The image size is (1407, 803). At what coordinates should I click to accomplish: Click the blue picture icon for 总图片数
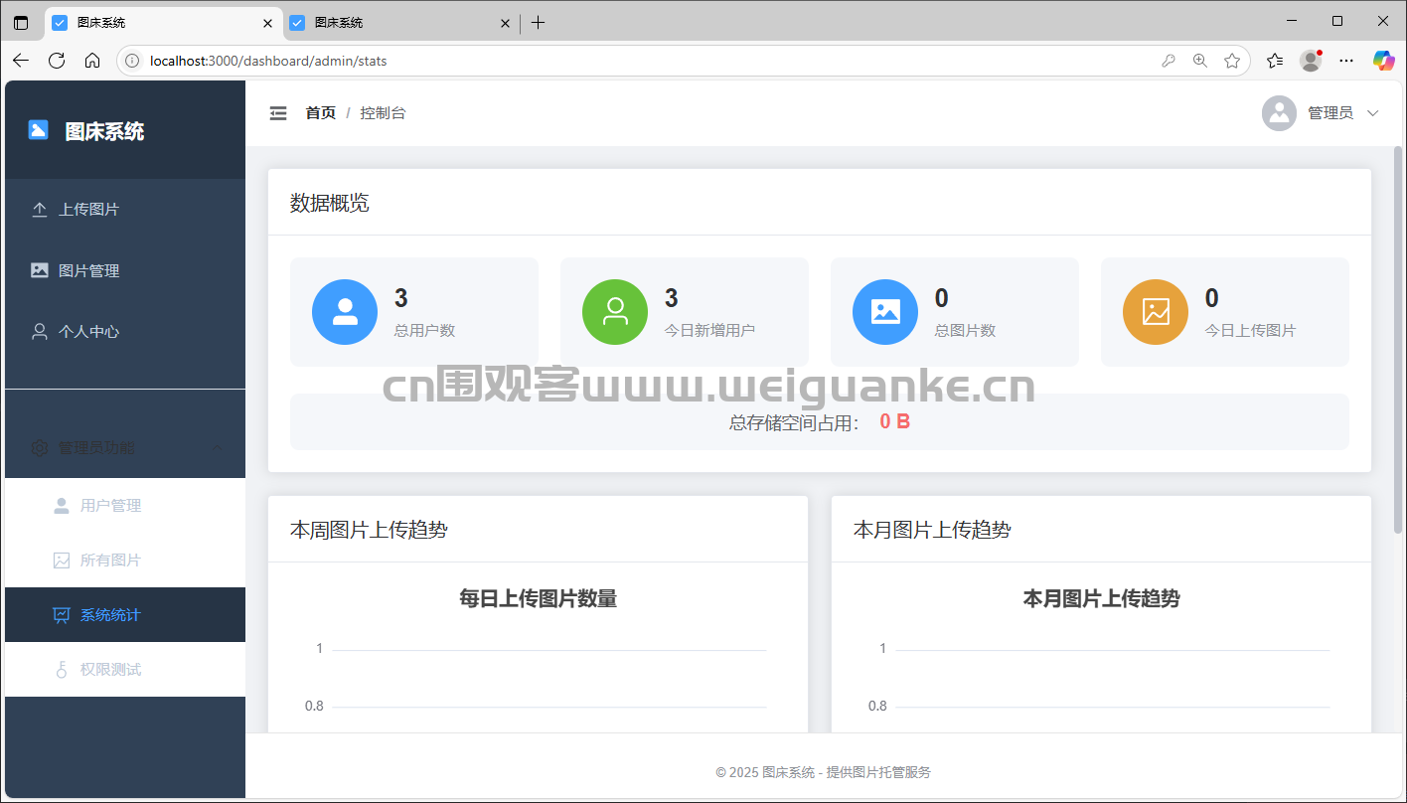pos(885,312)
